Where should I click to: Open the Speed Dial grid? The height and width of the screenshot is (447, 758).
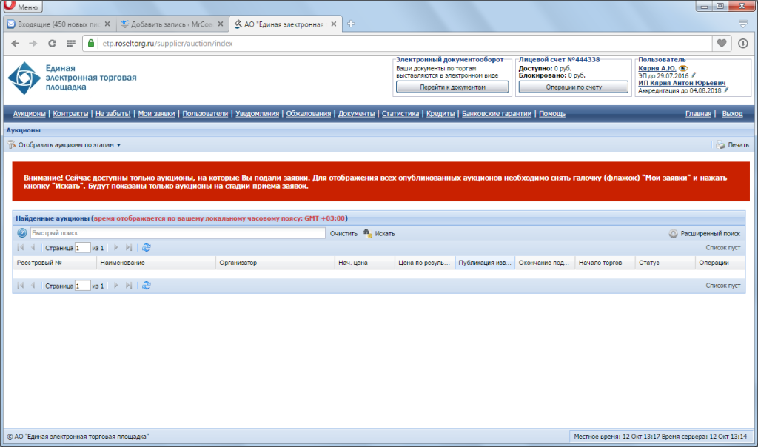pos(71,44)
